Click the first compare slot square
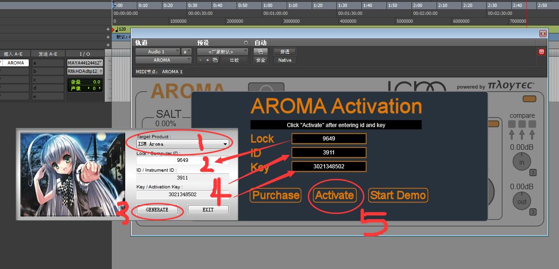Screen dimensions: 559x269 pos(512,124)
